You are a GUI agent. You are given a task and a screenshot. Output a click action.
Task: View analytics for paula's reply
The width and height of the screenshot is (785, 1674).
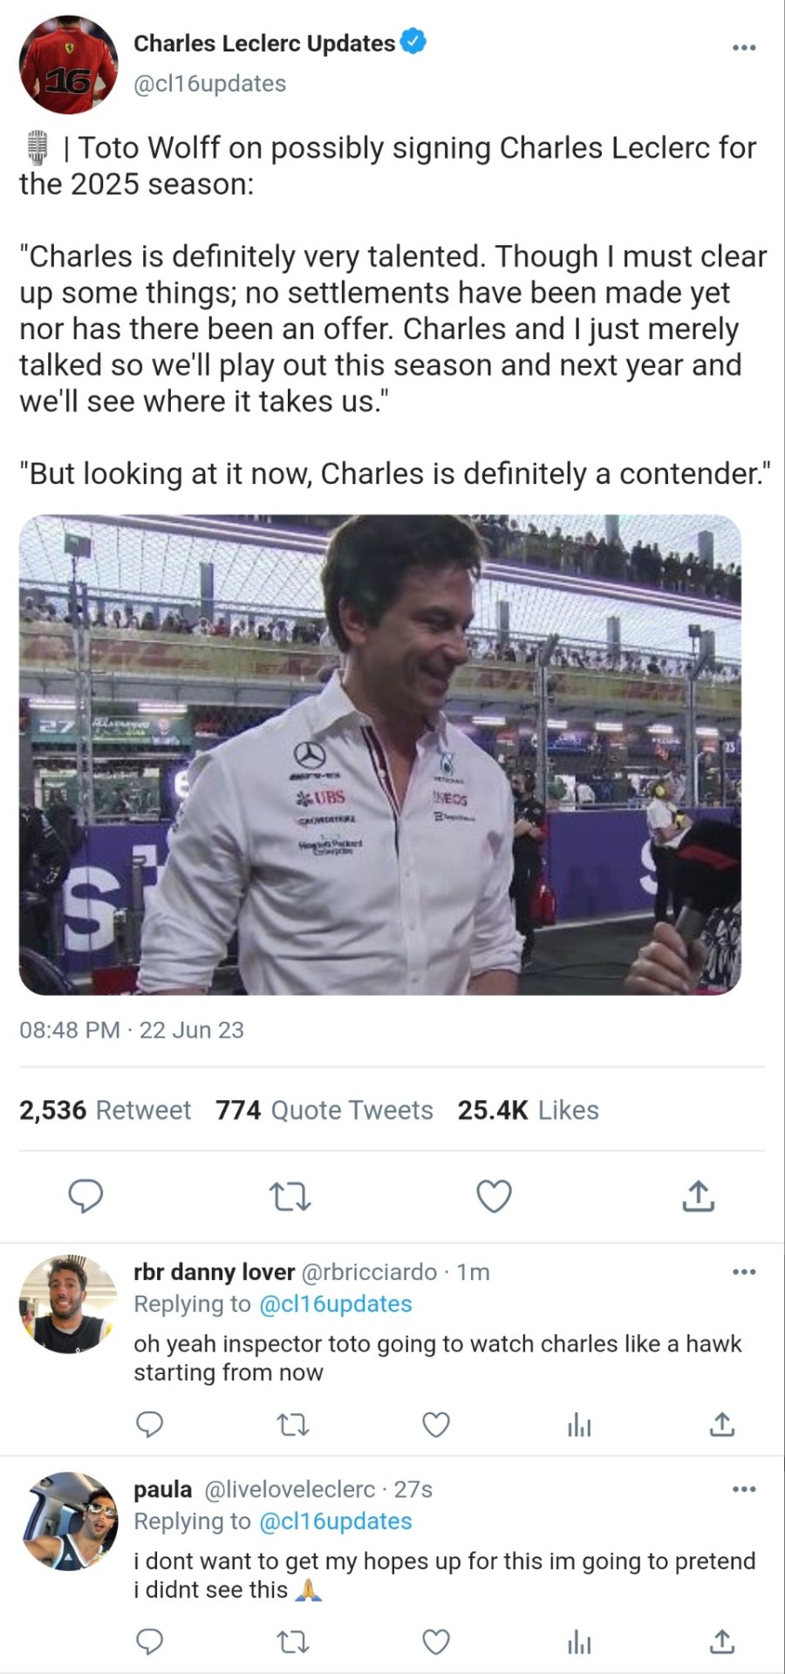(579, 1642)
